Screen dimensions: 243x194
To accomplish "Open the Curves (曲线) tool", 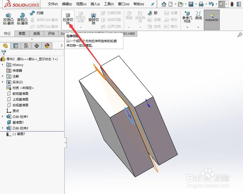I will click(198, 15).
